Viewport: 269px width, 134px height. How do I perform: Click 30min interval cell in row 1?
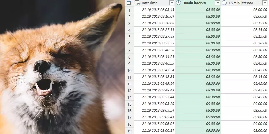tap(198, 10)
